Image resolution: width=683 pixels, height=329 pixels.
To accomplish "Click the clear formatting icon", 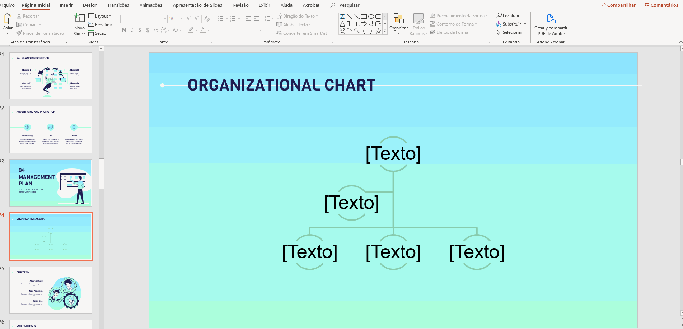I will (207, 19).
